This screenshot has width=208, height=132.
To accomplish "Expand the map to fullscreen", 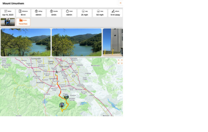I will (x=120, y=62).
